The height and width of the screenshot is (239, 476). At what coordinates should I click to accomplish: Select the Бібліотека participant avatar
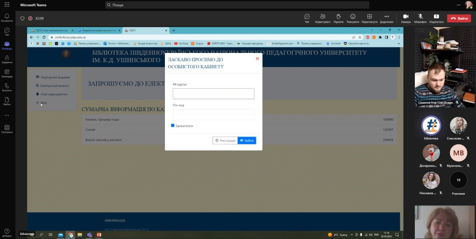(431, 126)
